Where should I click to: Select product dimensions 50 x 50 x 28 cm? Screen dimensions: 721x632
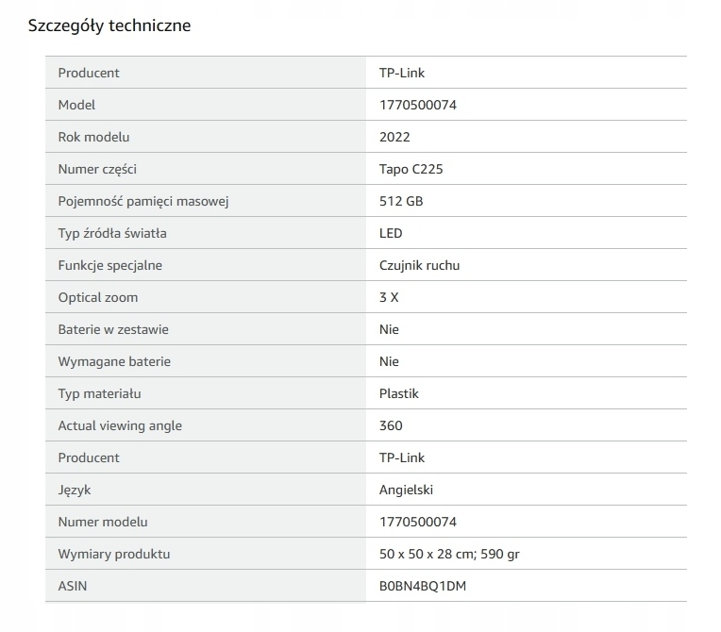pos(428,554)
